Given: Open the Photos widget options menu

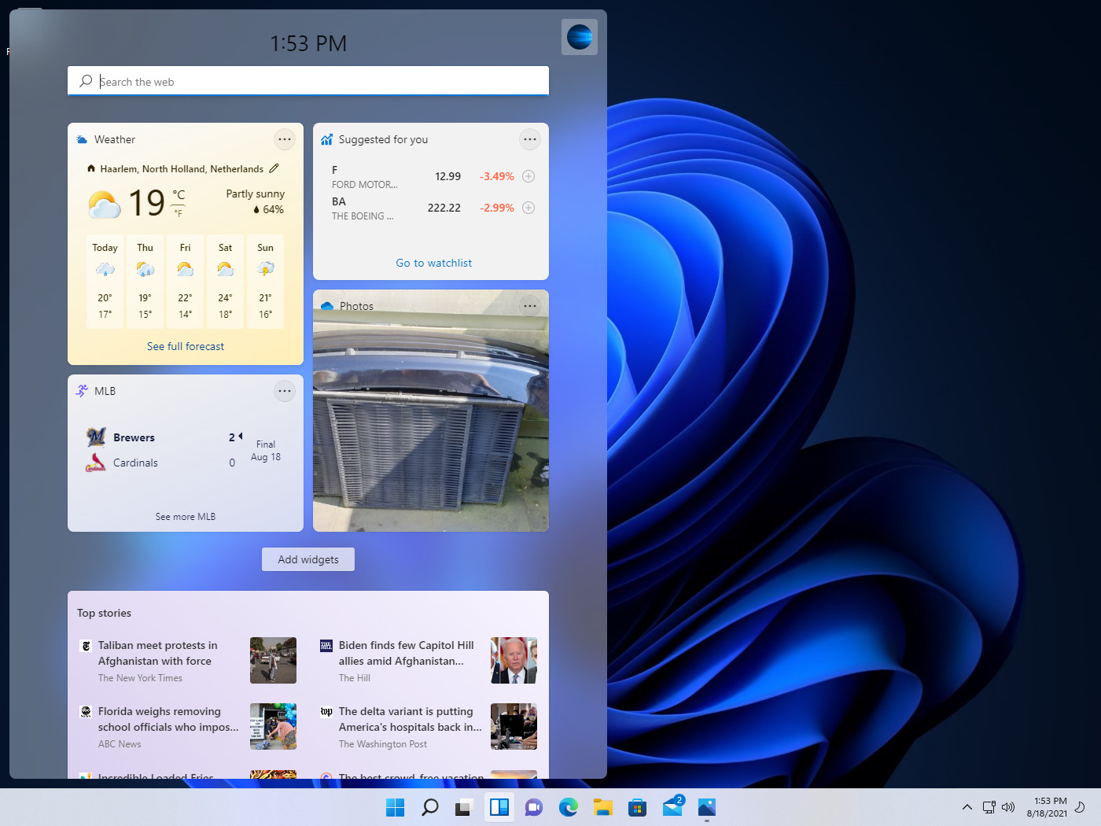Looking at the screenshot, I should 530,305.
